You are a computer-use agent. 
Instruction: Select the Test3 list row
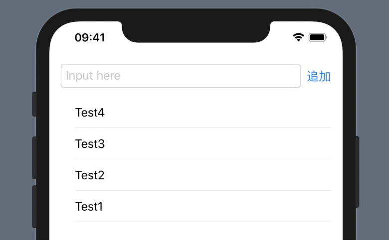[196, 144]
